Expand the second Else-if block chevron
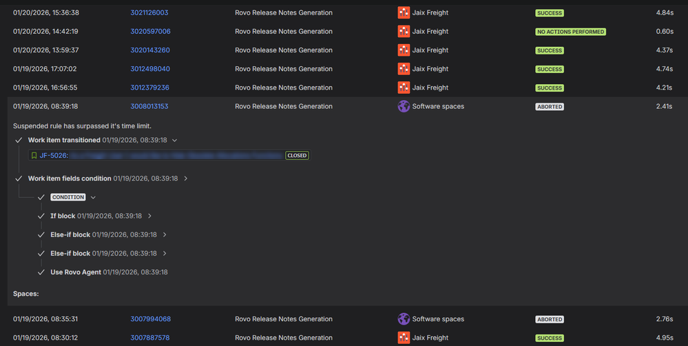 pyautogui.click(x=165, y=254)
